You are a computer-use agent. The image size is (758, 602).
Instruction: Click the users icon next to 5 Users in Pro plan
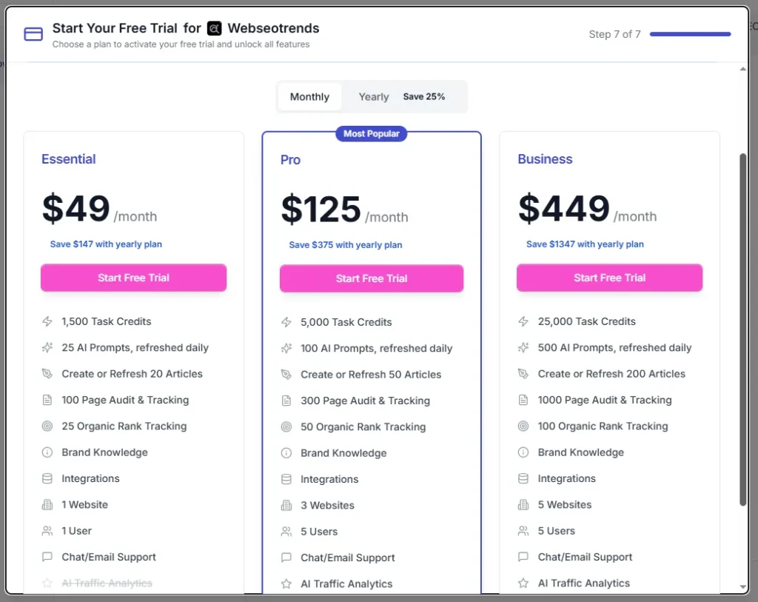pos(285,531)
